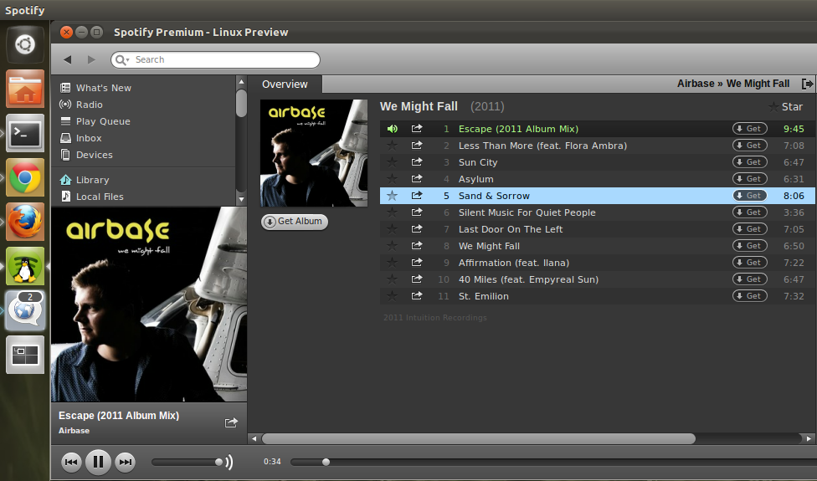Launch Firefox from the launcher
This screenshot has width=817, height=481.
pos(25,222)
